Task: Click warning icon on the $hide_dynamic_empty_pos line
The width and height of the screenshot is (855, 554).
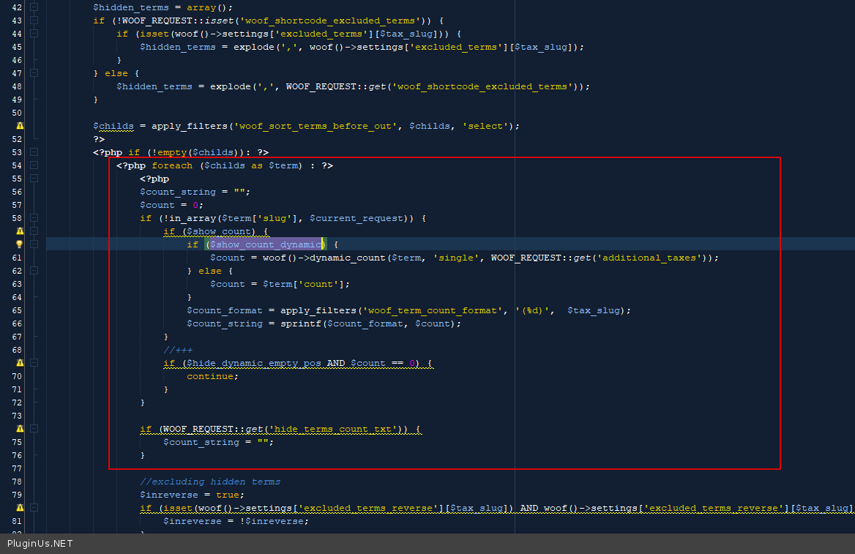Action: pyautogui.click(x=20, y=363)
